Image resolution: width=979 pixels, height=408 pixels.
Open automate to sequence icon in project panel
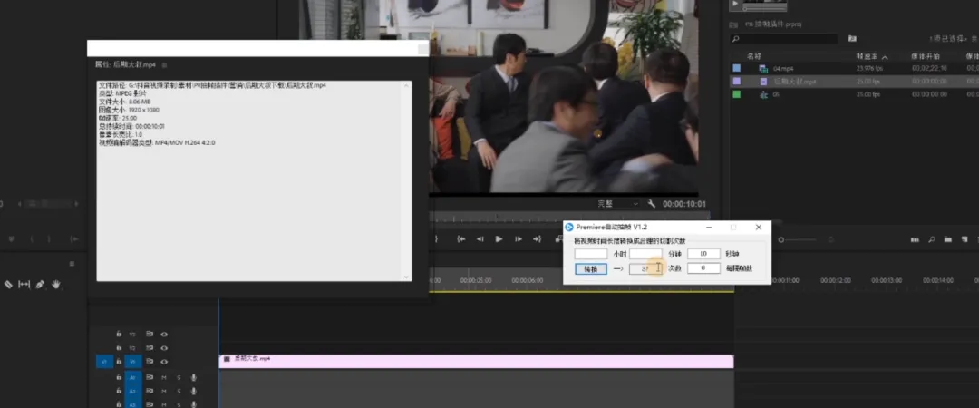point(915,239)
